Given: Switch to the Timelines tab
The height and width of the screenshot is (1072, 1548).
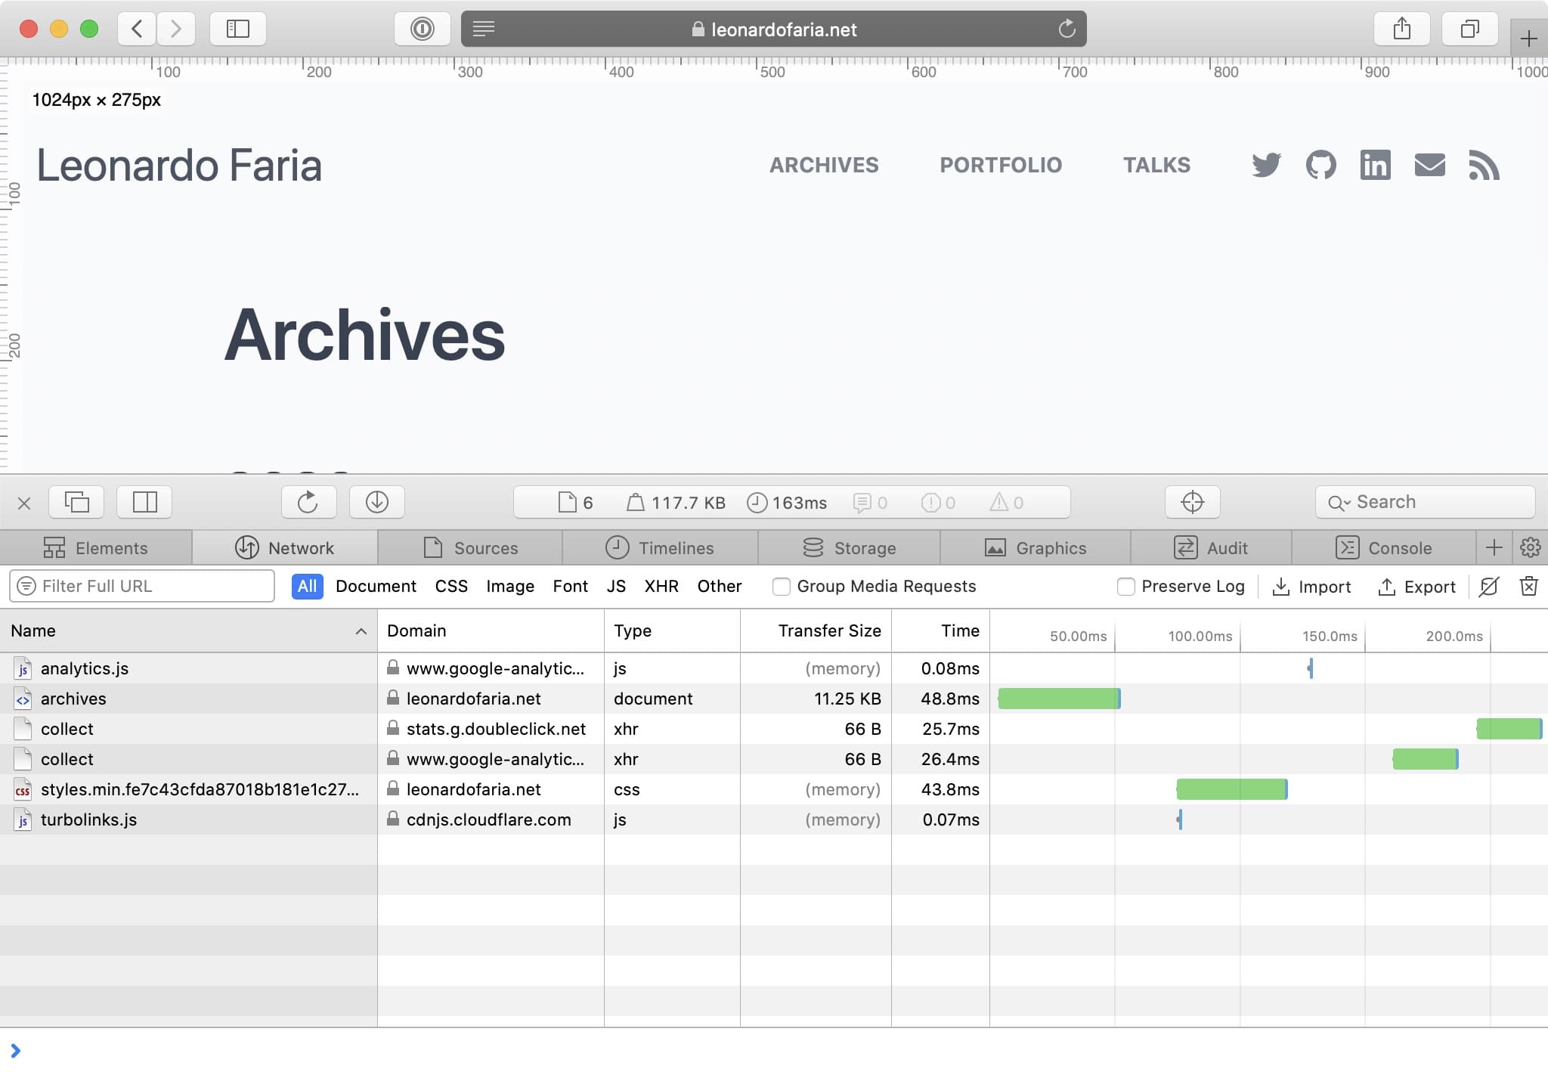Looking at the screenshot, I should tap(660, 548).
